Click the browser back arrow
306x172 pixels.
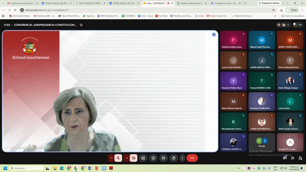click(4, 10)
